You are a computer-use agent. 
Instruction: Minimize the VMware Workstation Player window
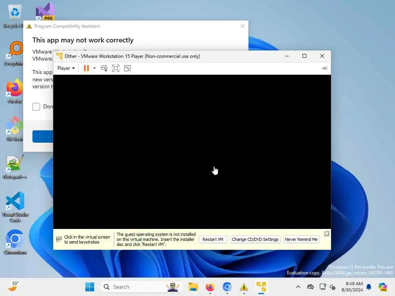(287, 56)
